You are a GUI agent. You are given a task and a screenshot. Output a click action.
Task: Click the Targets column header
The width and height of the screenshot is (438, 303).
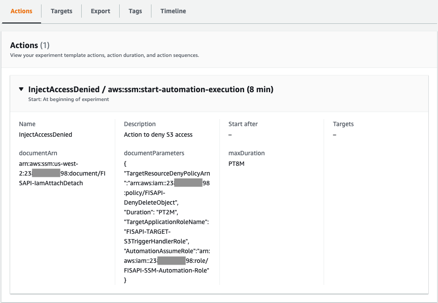(x=344, y=124)
